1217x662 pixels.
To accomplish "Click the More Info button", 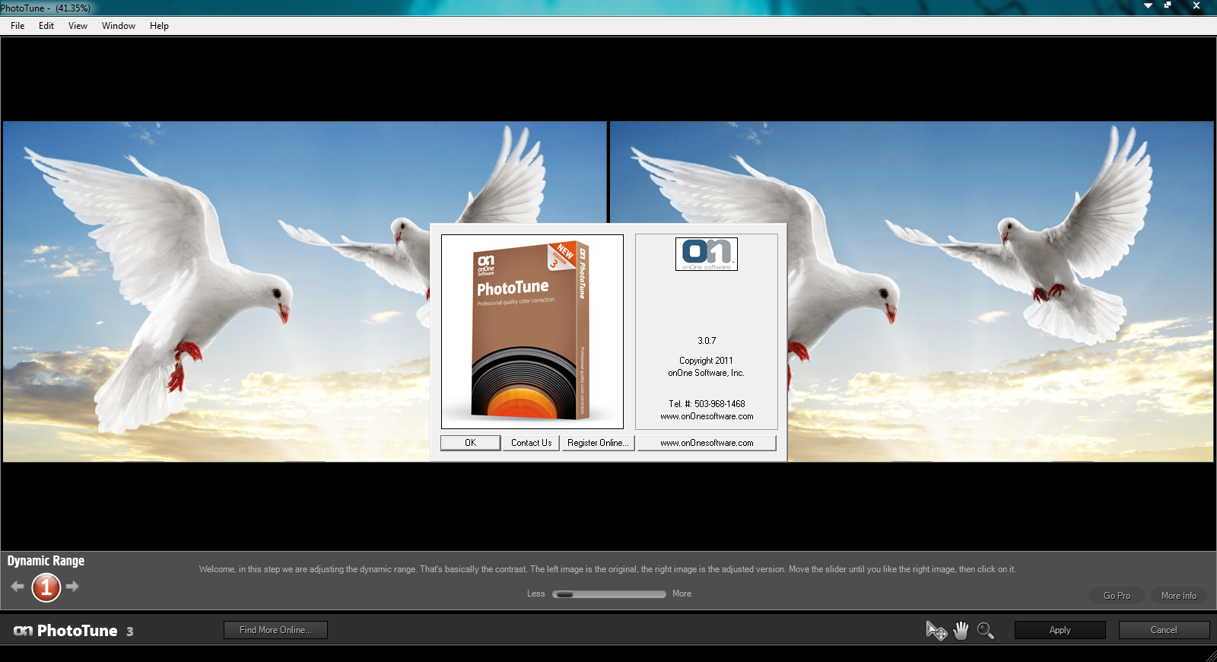I will click(1179, 596).
